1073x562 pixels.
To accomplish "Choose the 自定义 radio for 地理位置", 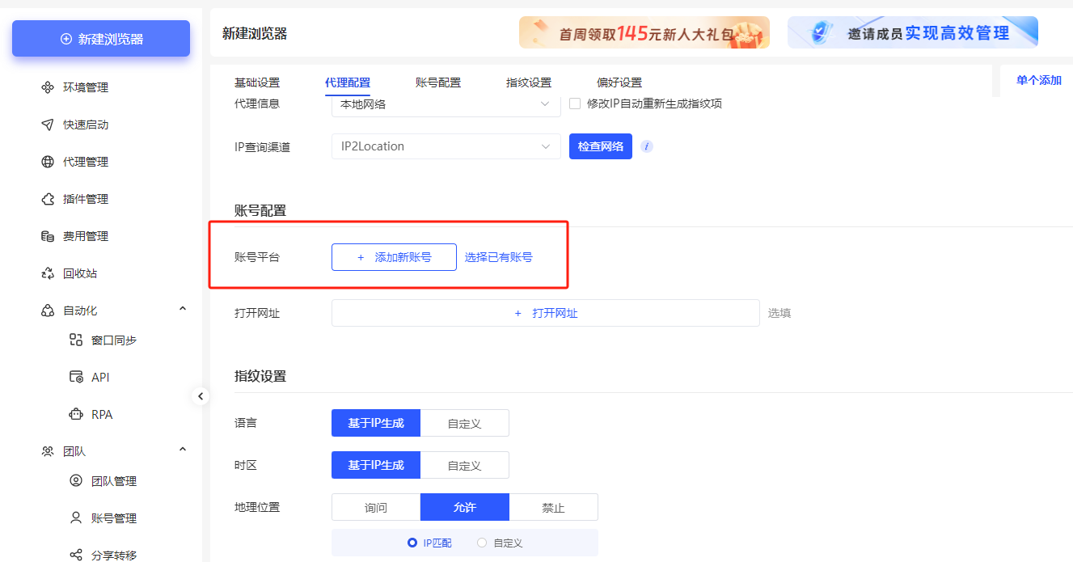I will [482, 543].
